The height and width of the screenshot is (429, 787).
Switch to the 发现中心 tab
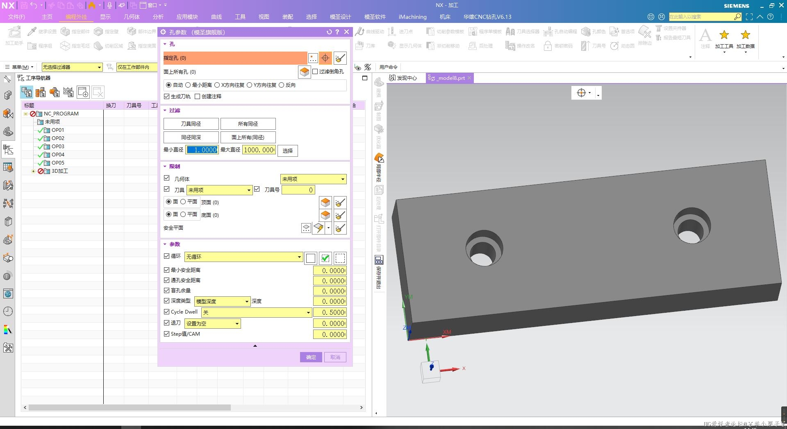click(x=403, y=78)
